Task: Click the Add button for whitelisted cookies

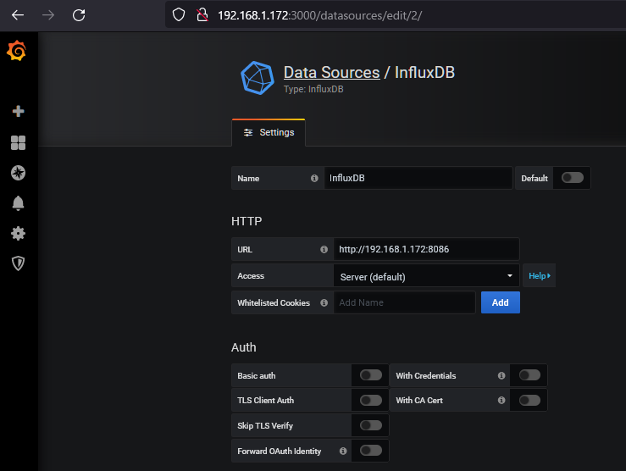Action: [500, 302]
